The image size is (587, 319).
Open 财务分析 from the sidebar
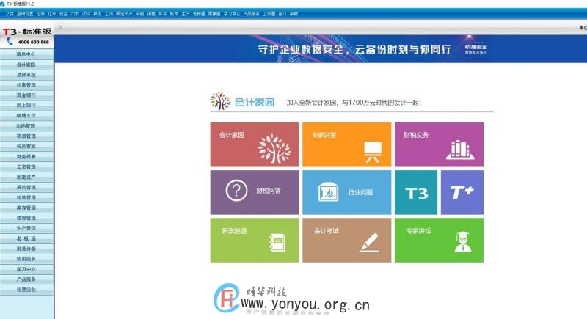click(26, 249)
